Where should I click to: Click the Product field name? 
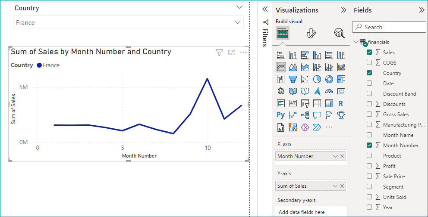pyautogui.click(x=392, y=156)
